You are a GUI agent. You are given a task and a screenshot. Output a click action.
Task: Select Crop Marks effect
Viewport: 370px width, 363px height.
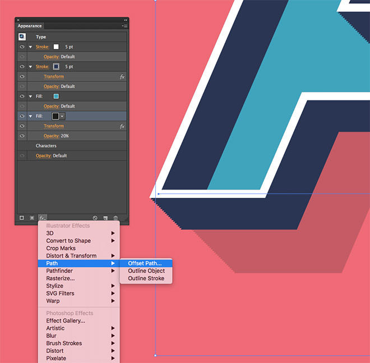79,248
